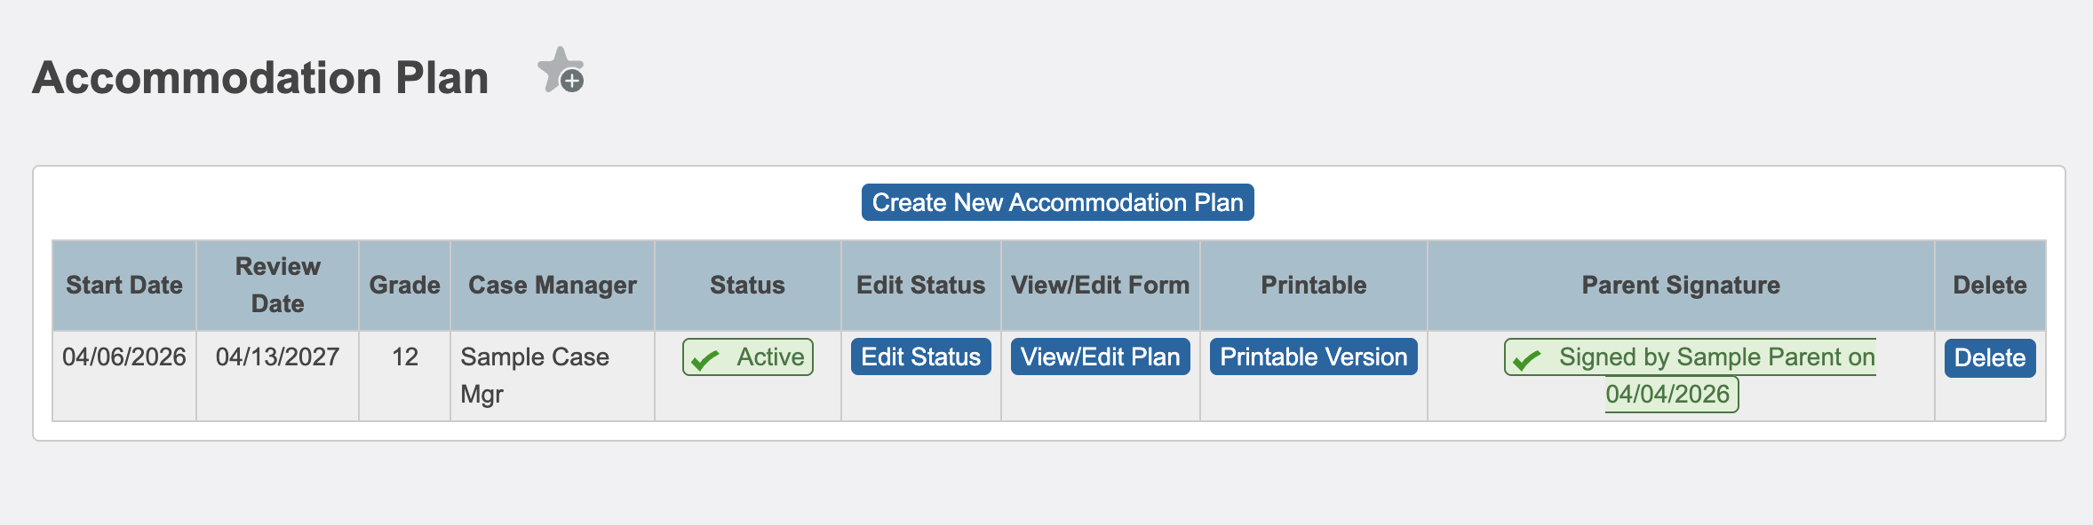The image size is (2093, 525).
Task: Click the Review Date column header
Action: (x=277, y=286)
